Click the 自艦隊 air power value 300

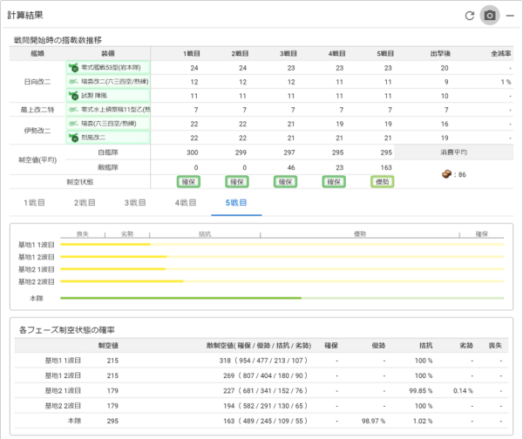click(192, 152)
